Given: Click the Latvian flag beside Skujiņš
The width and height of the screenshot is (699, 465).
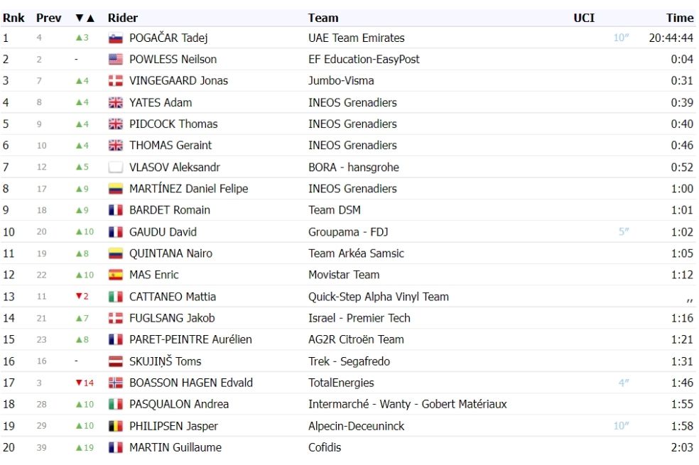Looking at the screenshot, I should pos(116,361).
